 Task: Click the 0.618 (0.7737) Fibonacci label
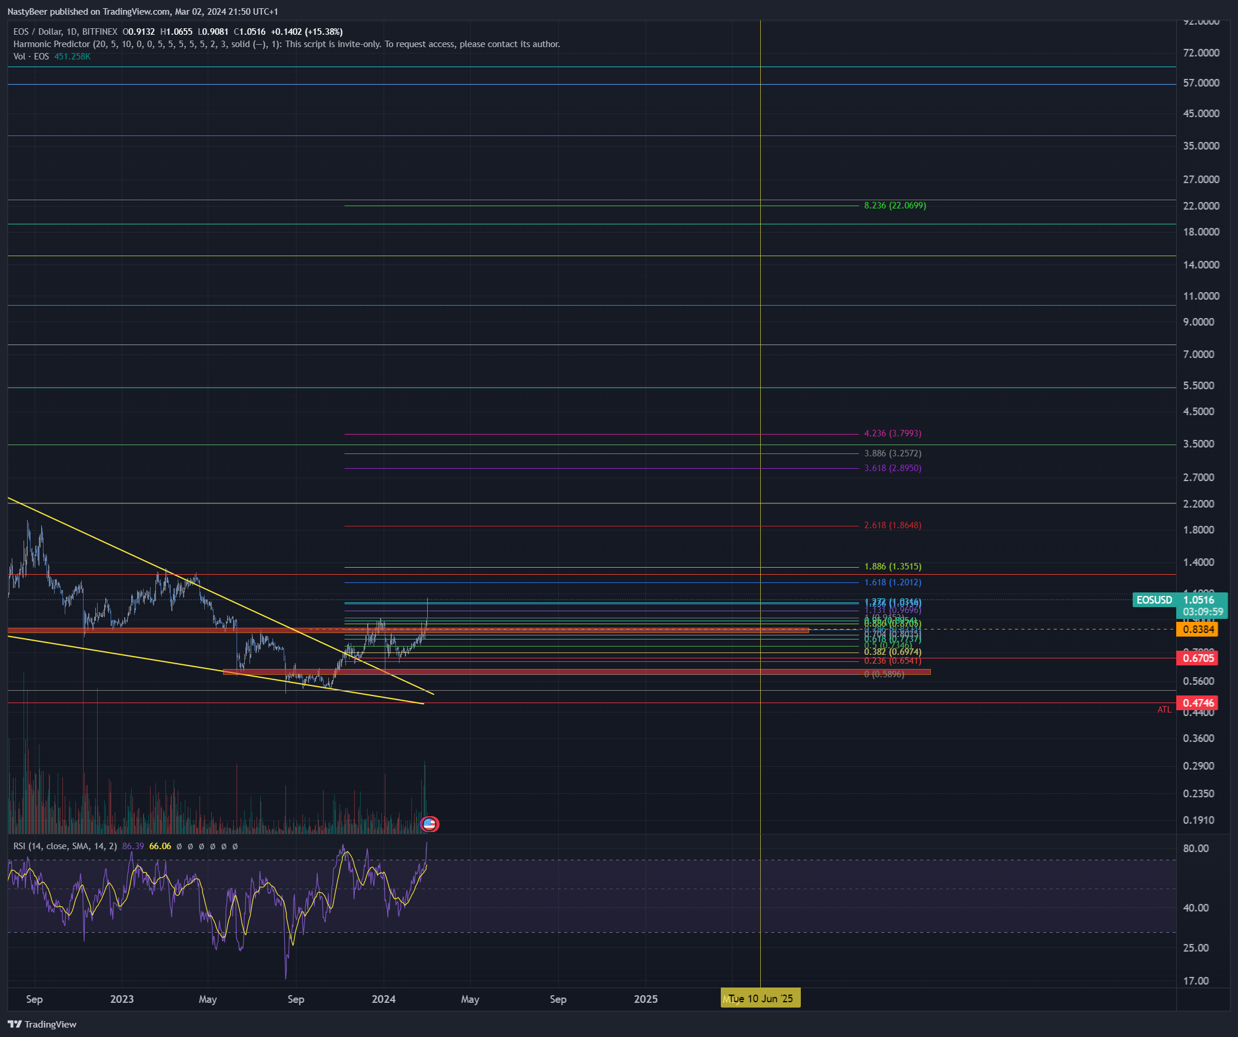(x=893, y=640)
